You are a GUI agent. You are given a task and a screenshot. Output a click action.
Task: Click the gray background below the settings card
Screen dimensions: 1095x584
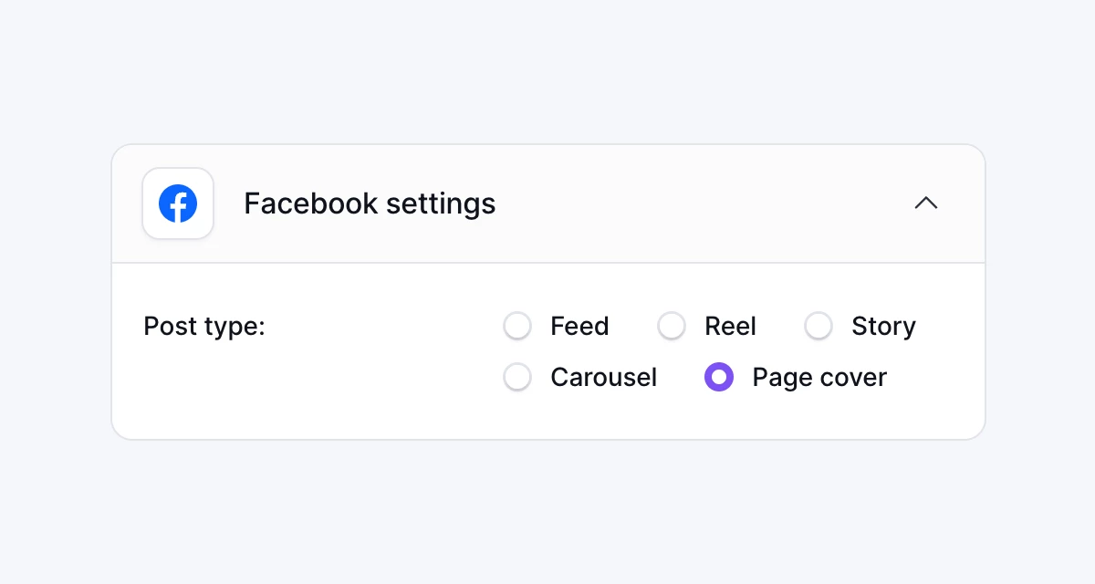(547, 511)
